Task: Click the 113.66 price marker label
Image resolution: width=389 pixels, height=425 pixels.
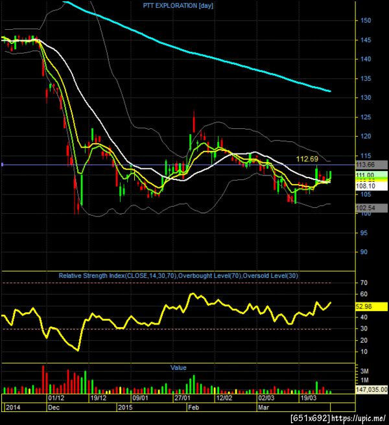Action: pyautogui.click(x=371, y=165)
